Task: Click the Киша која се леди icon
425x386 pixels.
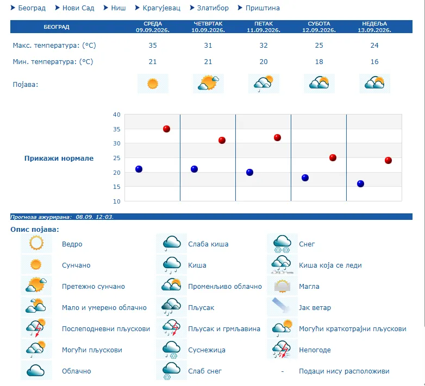Action: click(x=283, y=264)
